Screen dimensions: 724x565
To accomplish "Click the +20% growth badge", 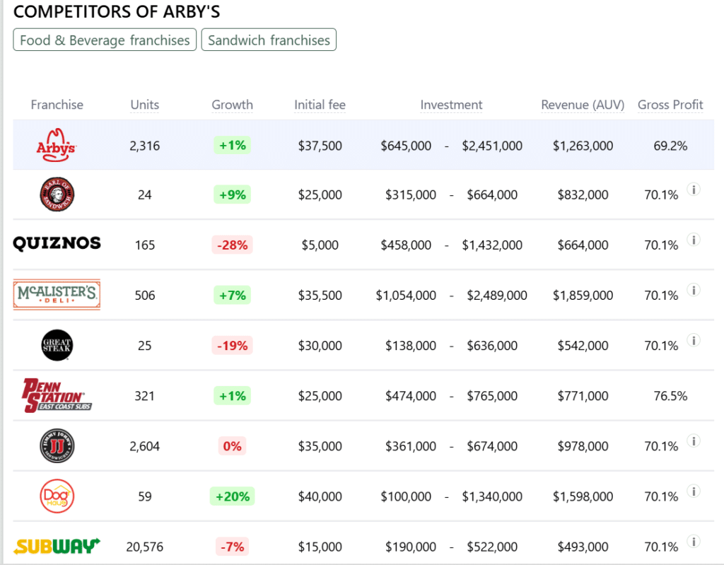I will [x=232, y=496].
